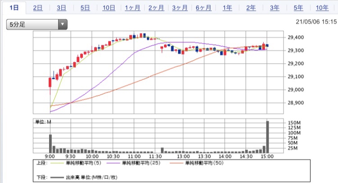Click the 29,400 price axis label

[x=296, y=37]
